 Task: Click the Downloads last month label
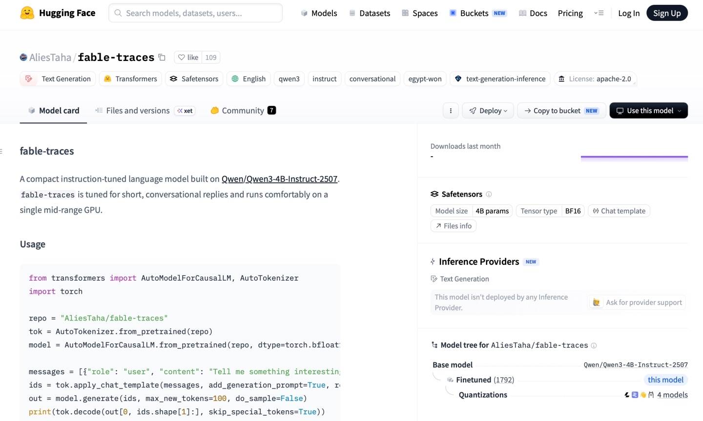pyautogui.click(x=465, y=146)
